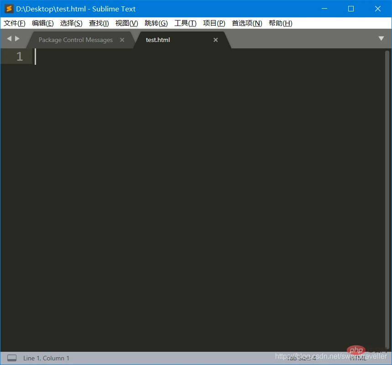Open the 首选项(N) menu

(247, 23)
